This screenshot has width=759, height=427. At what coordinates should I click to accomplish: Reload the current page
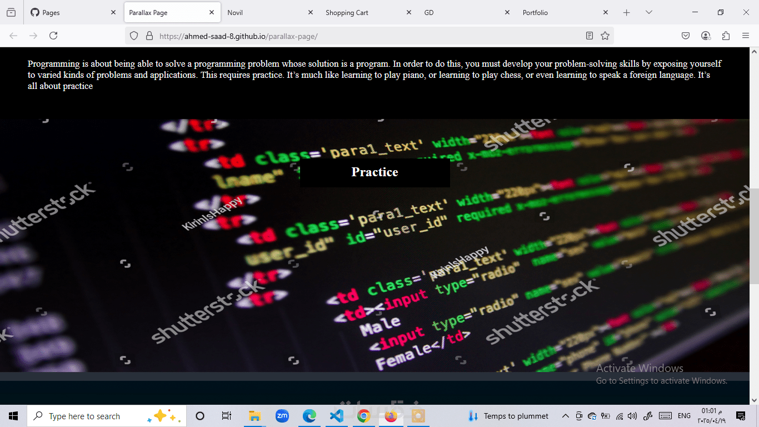pyautogui.click(x=53, y=36)
